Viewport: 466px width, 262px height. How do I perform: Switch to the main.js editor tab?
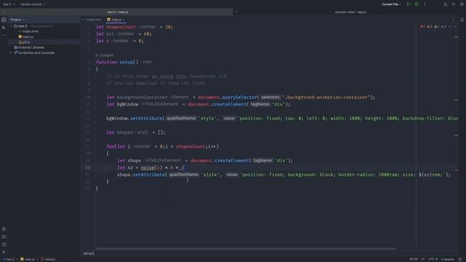116,20
